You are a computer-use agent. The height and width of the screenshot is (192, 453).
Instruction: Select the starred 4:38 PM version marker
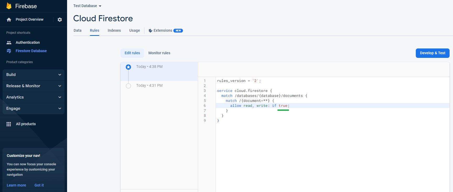point(128,67)
